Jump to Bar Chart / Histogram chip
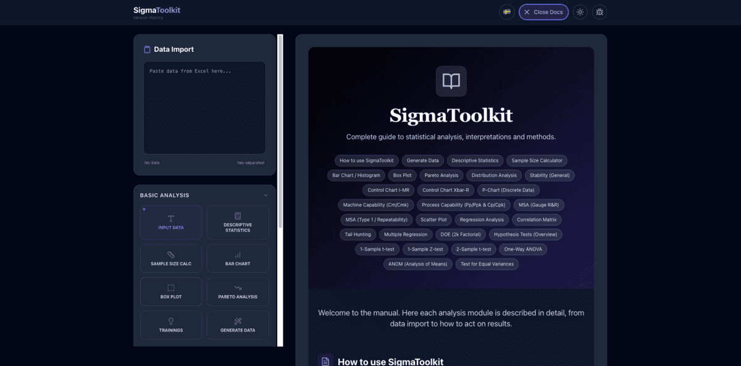The width and height of the screenshot is (741, 366). point(356,175)
